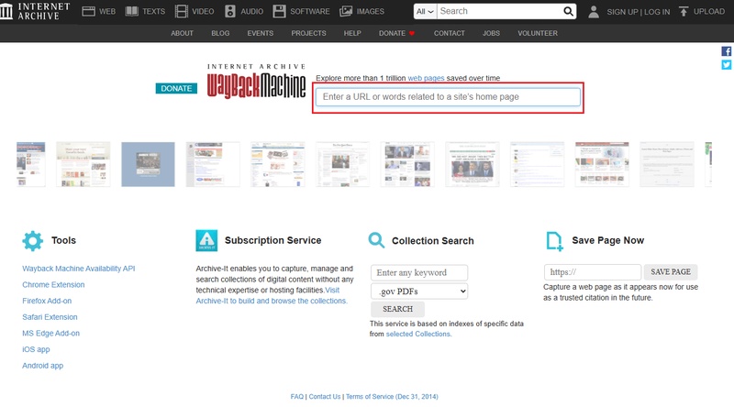Open Wayback Machine Availability API link

(x=79, y=269)
